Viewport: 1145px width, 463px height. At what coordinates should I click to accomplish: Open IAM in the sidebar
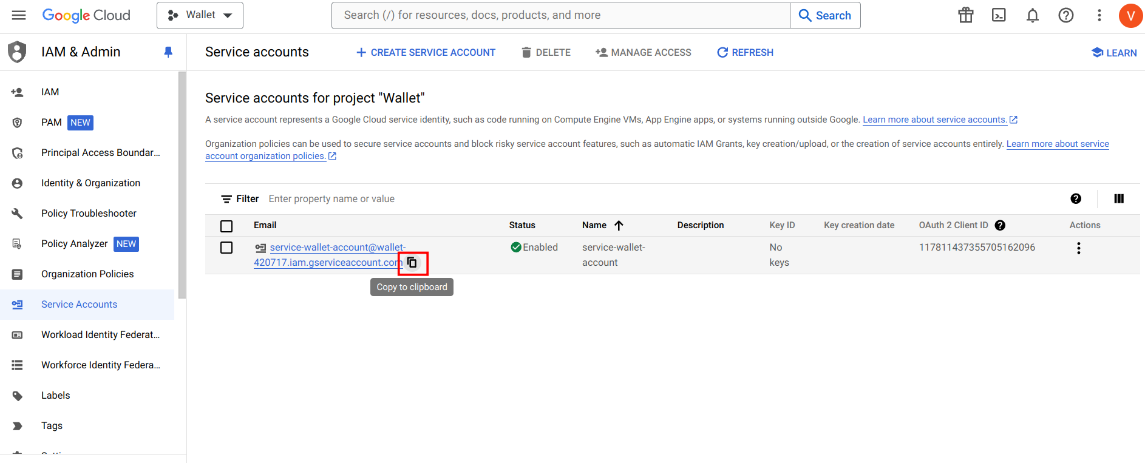(87, 92)
